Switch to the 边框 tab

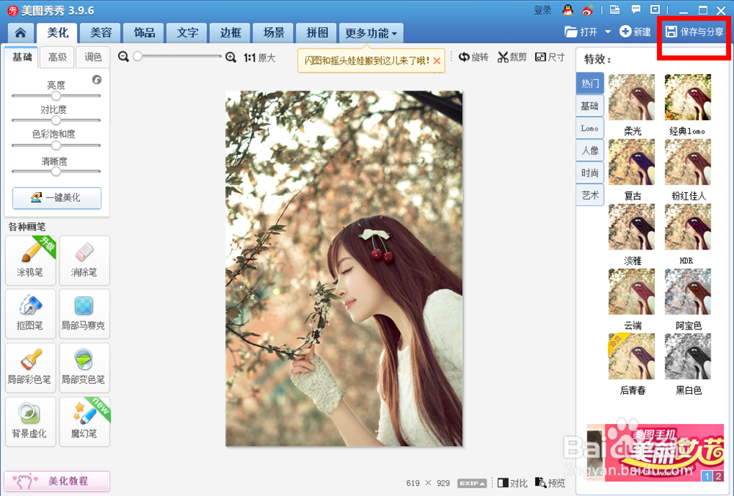pyautogui.click(x=230, y=33)
